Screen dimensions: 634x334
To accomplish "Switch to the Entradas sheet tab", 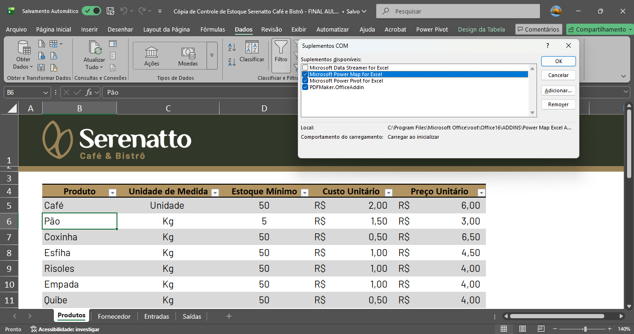I will (157, 316).
